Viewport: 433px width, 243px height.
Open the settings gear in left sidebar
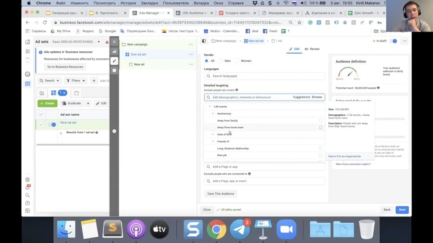click(28, 180)
